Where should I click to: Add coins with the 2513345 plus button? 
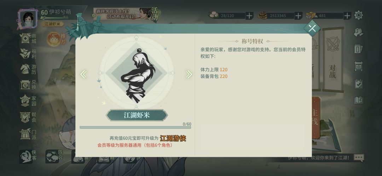298,16
